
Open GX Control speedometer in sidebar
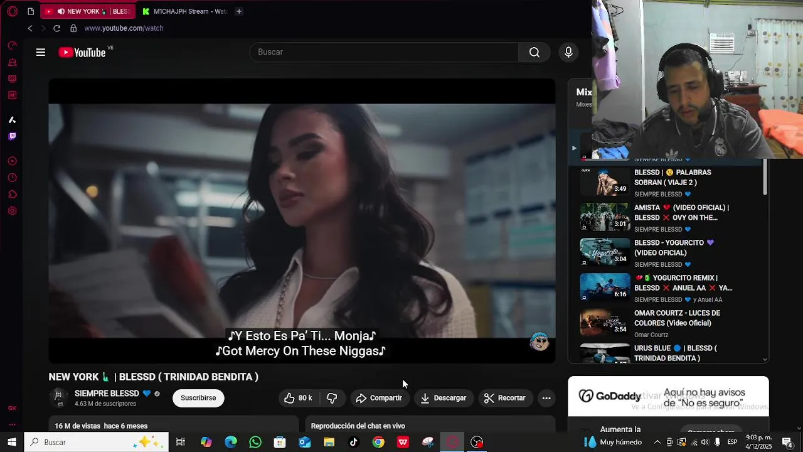[x=12, y=46]
